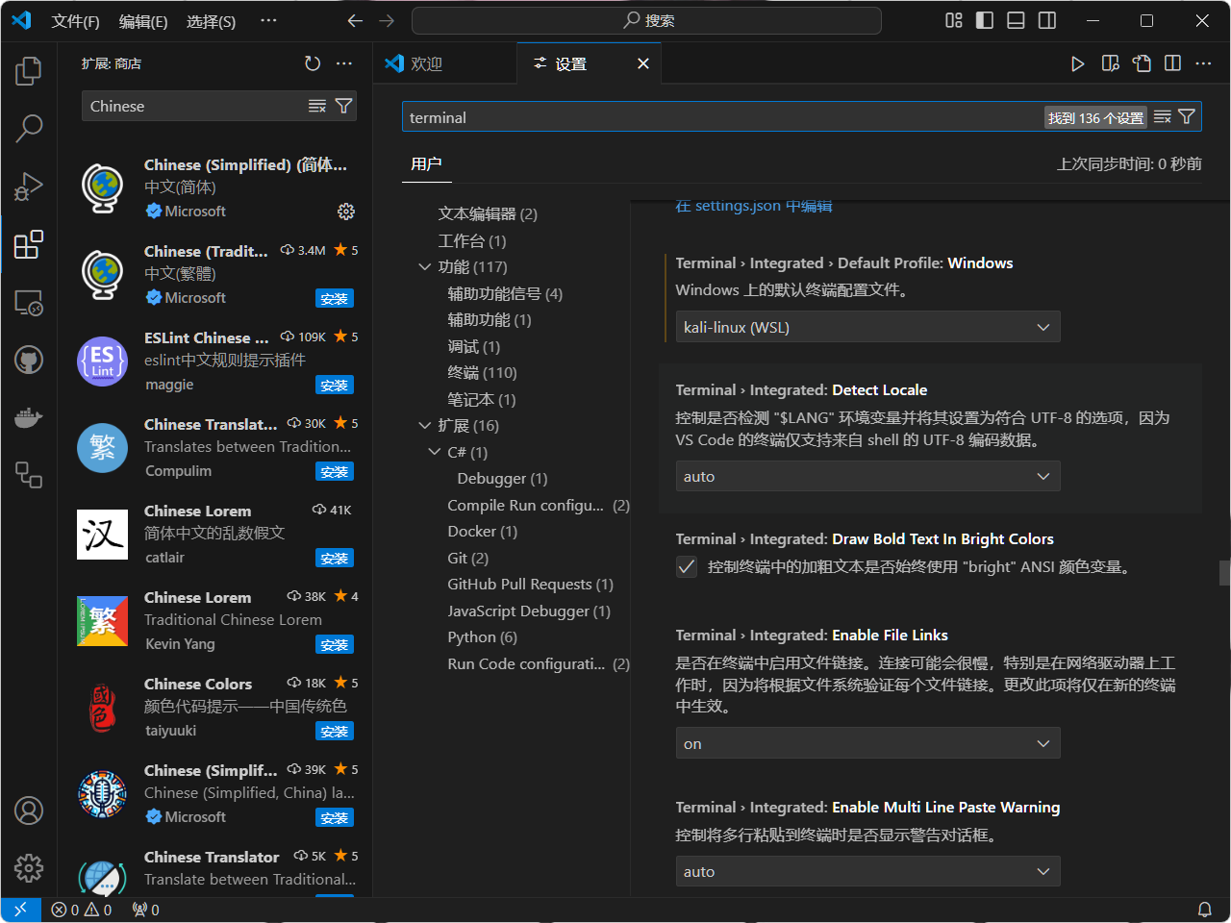This screenshot has width=1231, height=923.
Task: Open extensions view more actions menu
Action: (344, 63)
